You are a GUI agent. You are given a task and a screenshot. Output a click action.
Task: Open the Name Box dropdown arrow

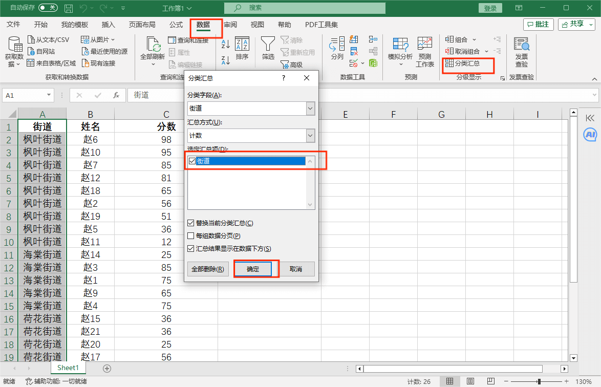(49, 95)
